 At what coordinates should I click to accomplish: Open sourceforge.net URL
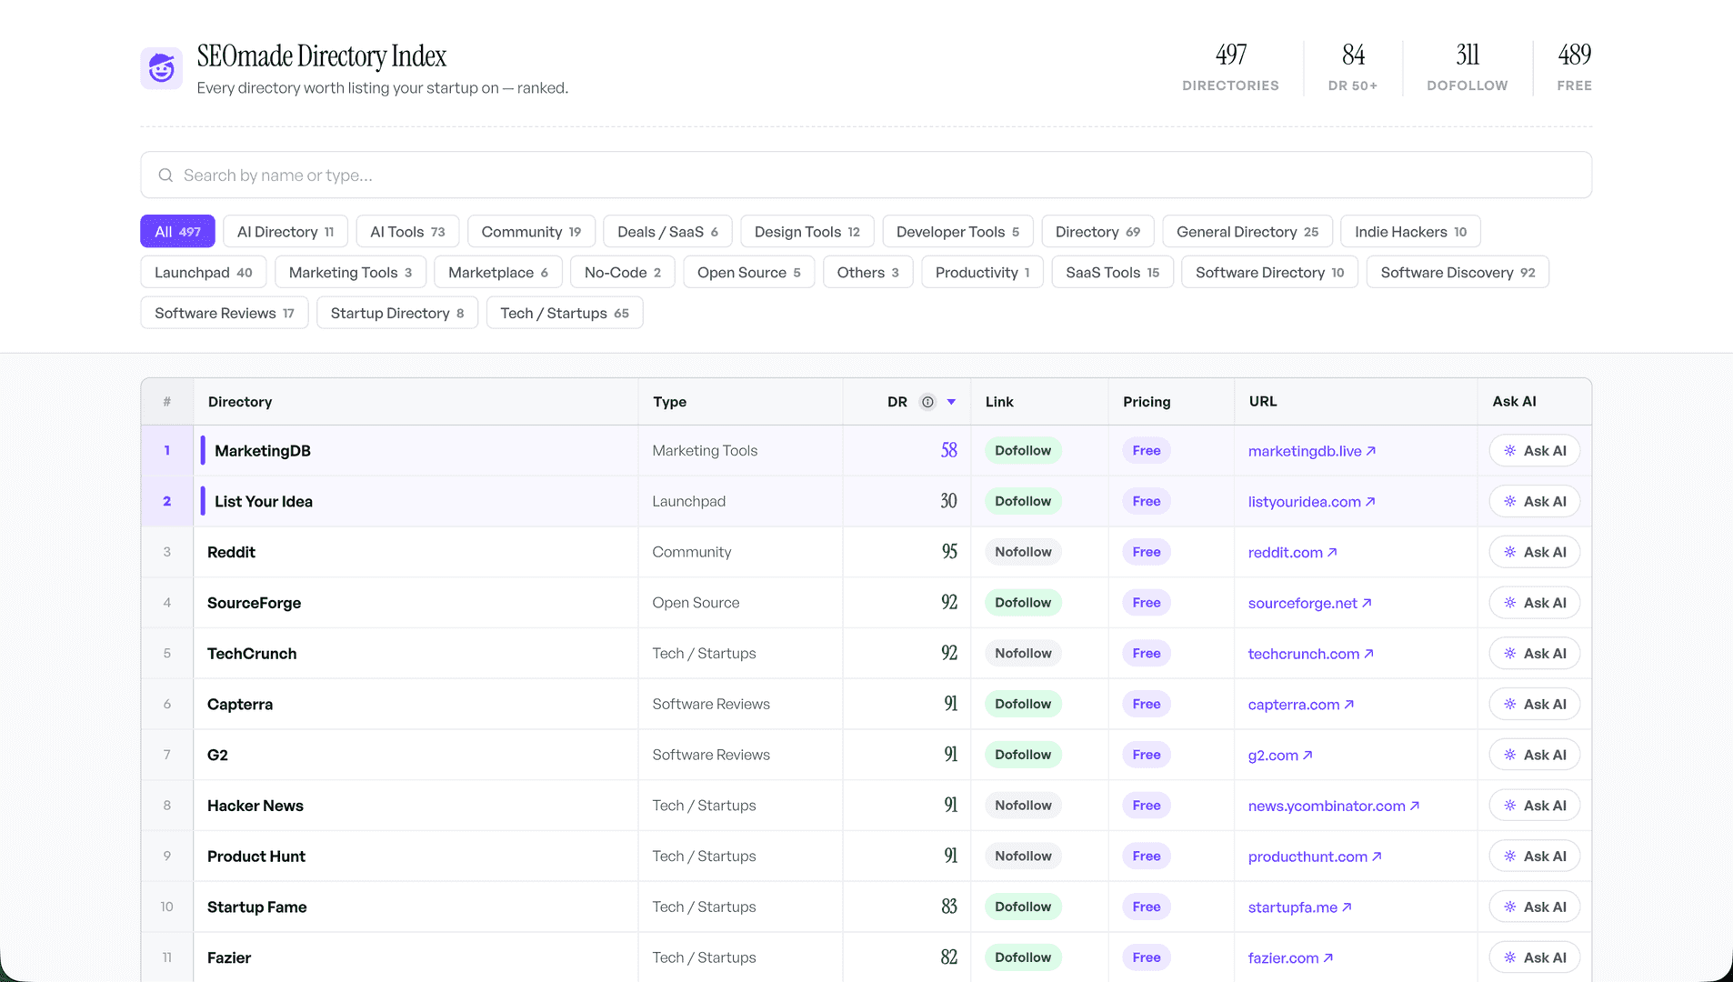[1310, 604]
